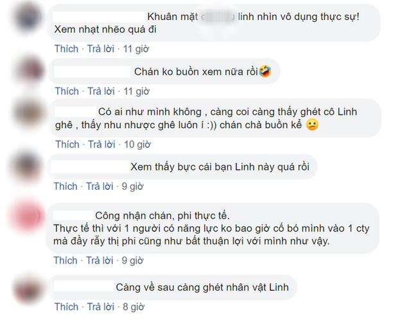Click Trả lời under 'ghét nhân vật Linh'
This screenshot has height=319, width=398.
(x=101, y=305)
